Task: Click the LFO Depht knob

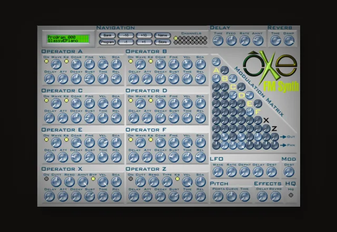Action: click(244, 172)
